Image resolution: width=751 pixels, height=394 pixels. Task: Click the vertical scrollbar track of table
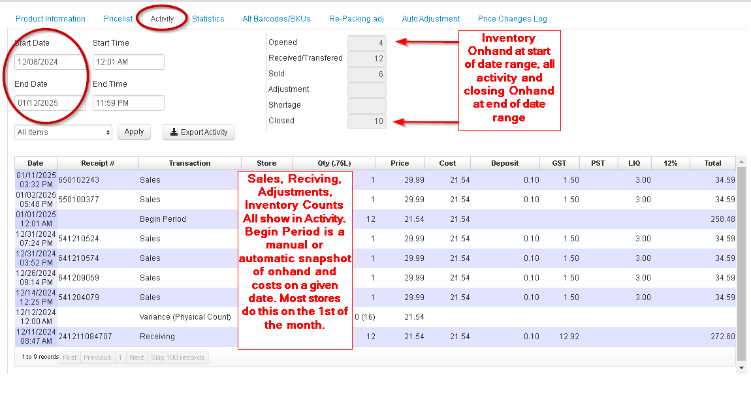point(741,263)
